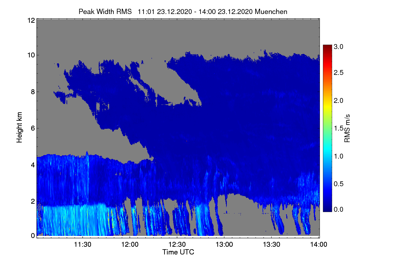Click the 14:00 time tick label
The image size is (420, 280).
318,245
